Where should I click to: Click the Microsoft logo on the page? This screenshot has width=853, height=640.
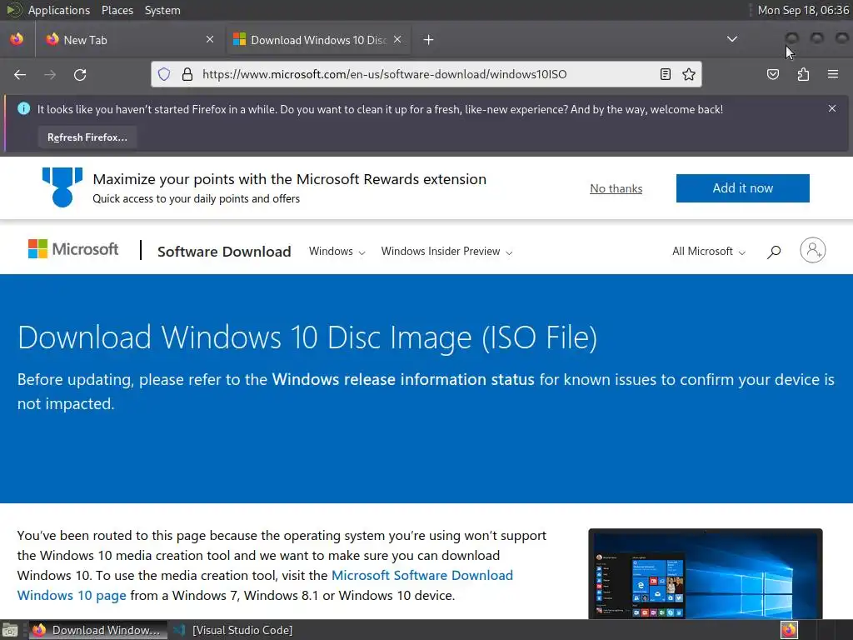click(73, 249)
